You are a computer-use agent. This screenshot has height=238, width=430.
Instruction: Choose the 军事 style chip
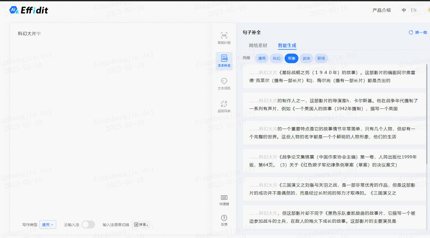click(291, 58)
